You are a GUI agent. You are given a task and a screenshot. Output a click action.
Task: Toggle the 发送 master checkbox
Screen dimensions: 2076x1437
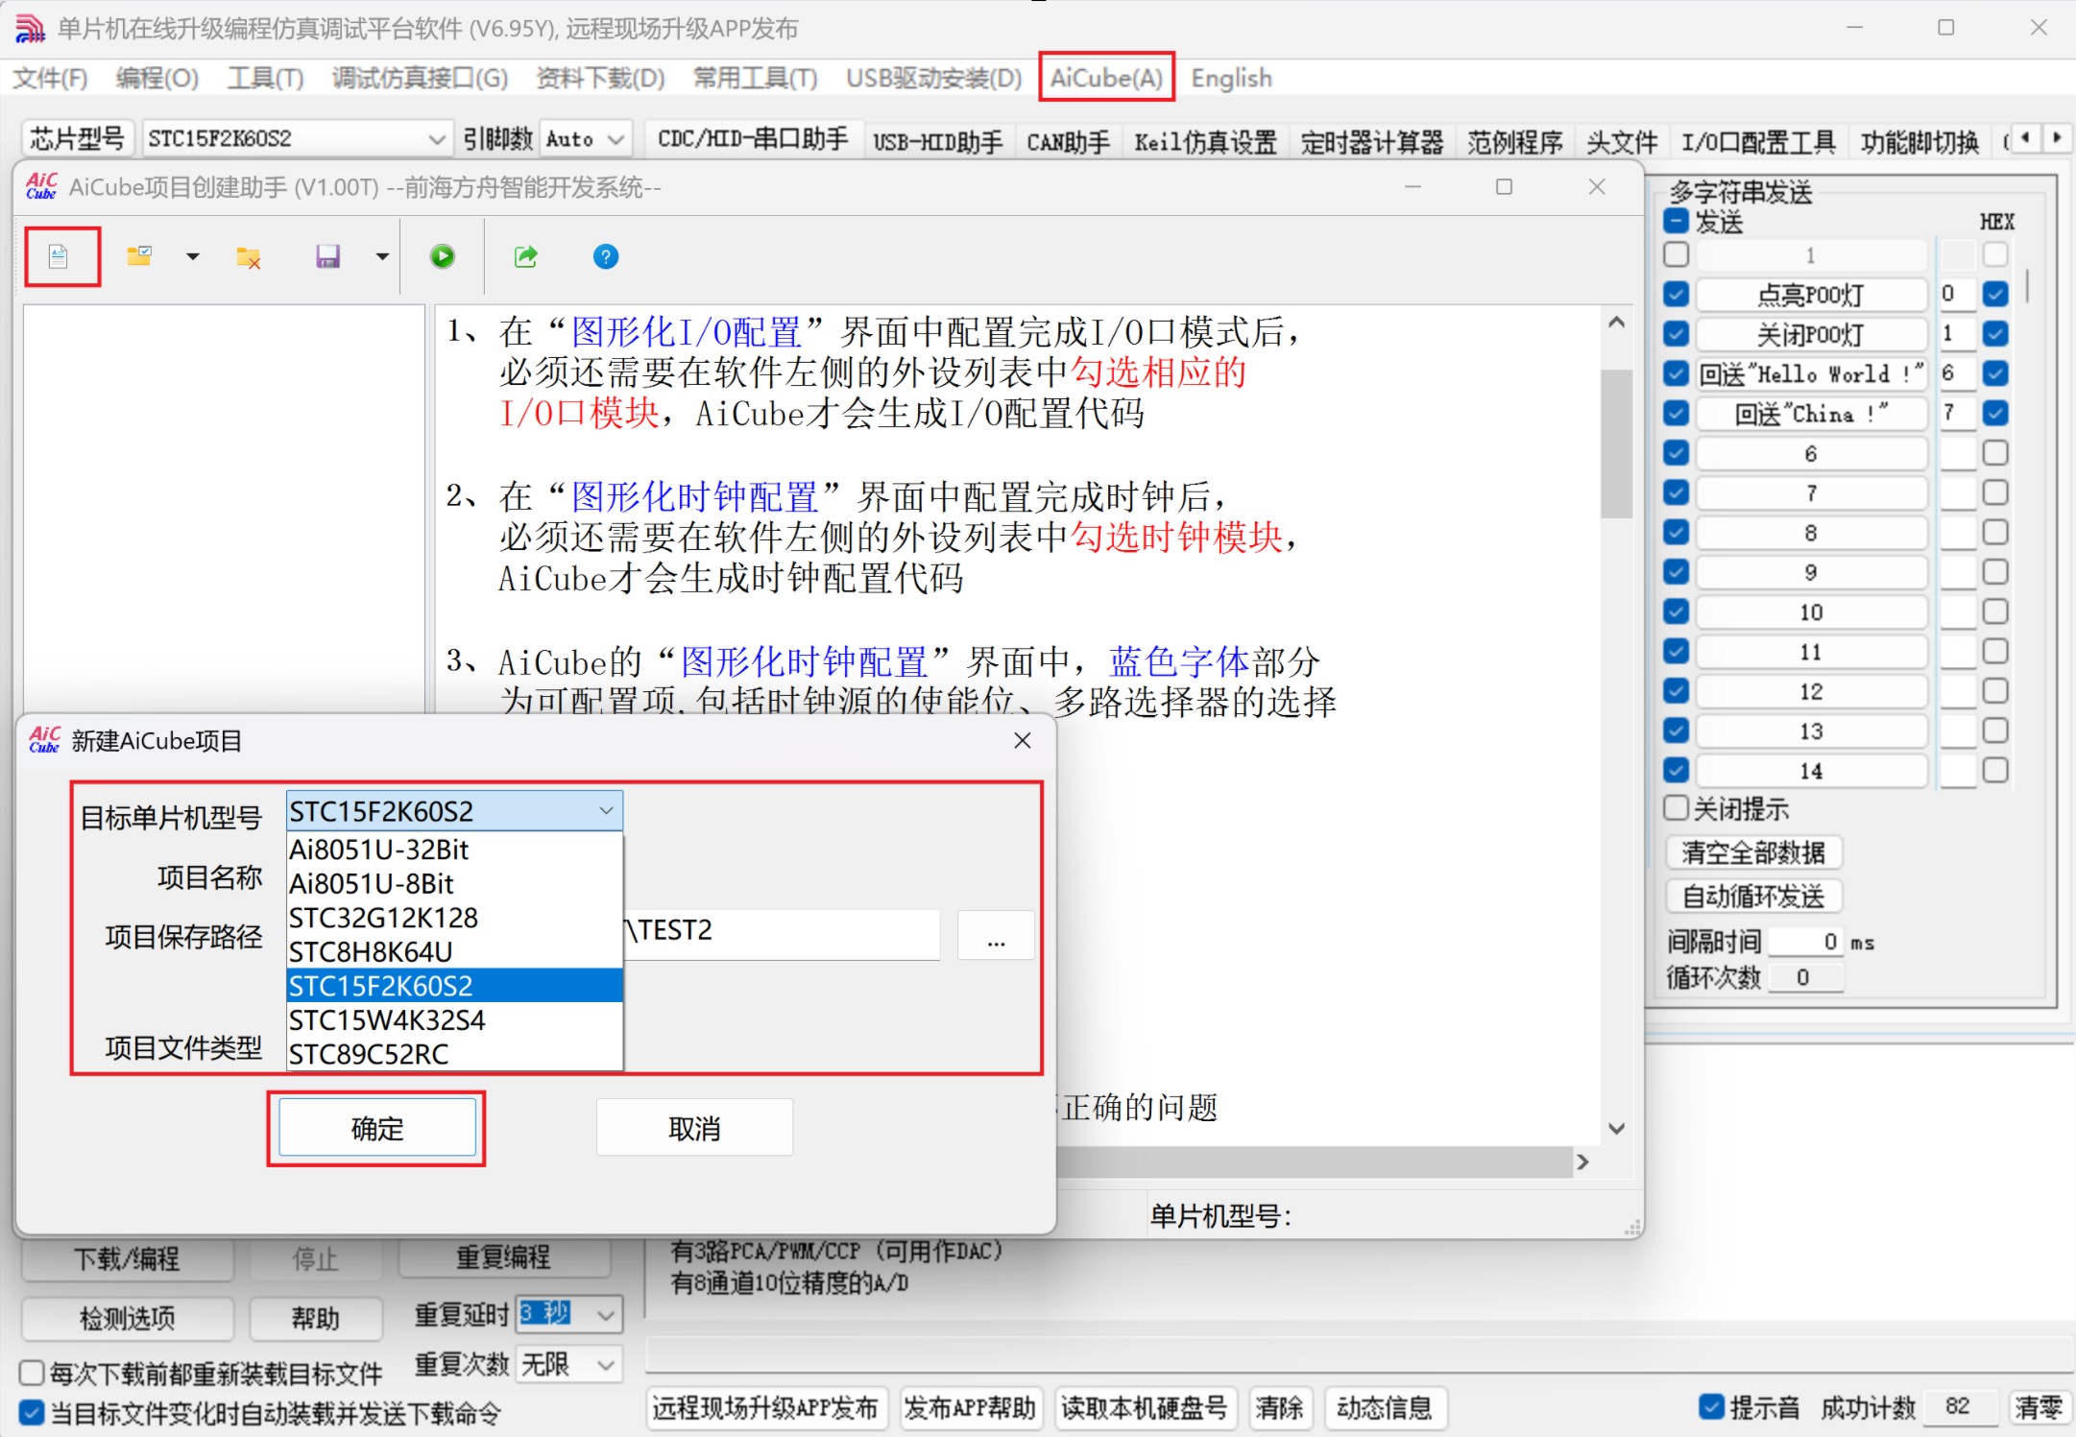1677,222
